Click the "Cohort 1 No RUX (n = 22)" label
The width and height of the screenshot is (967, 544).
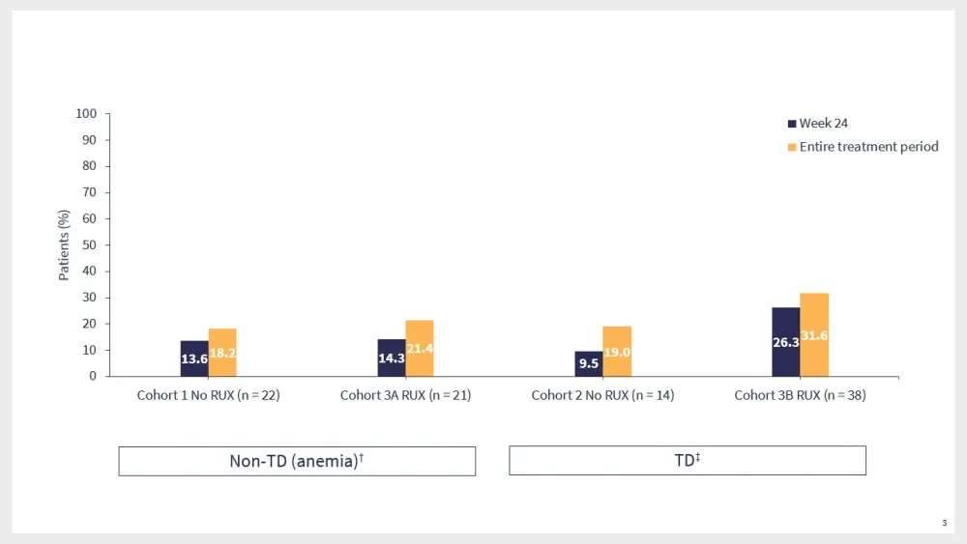pyautogui.click(x=208, y=395)
